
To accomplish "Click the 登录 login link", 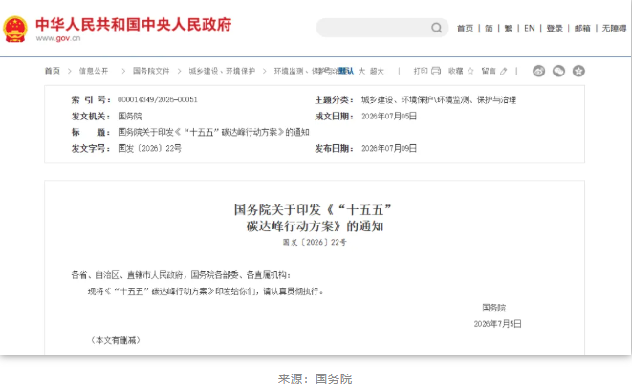I will pos(555,28).
